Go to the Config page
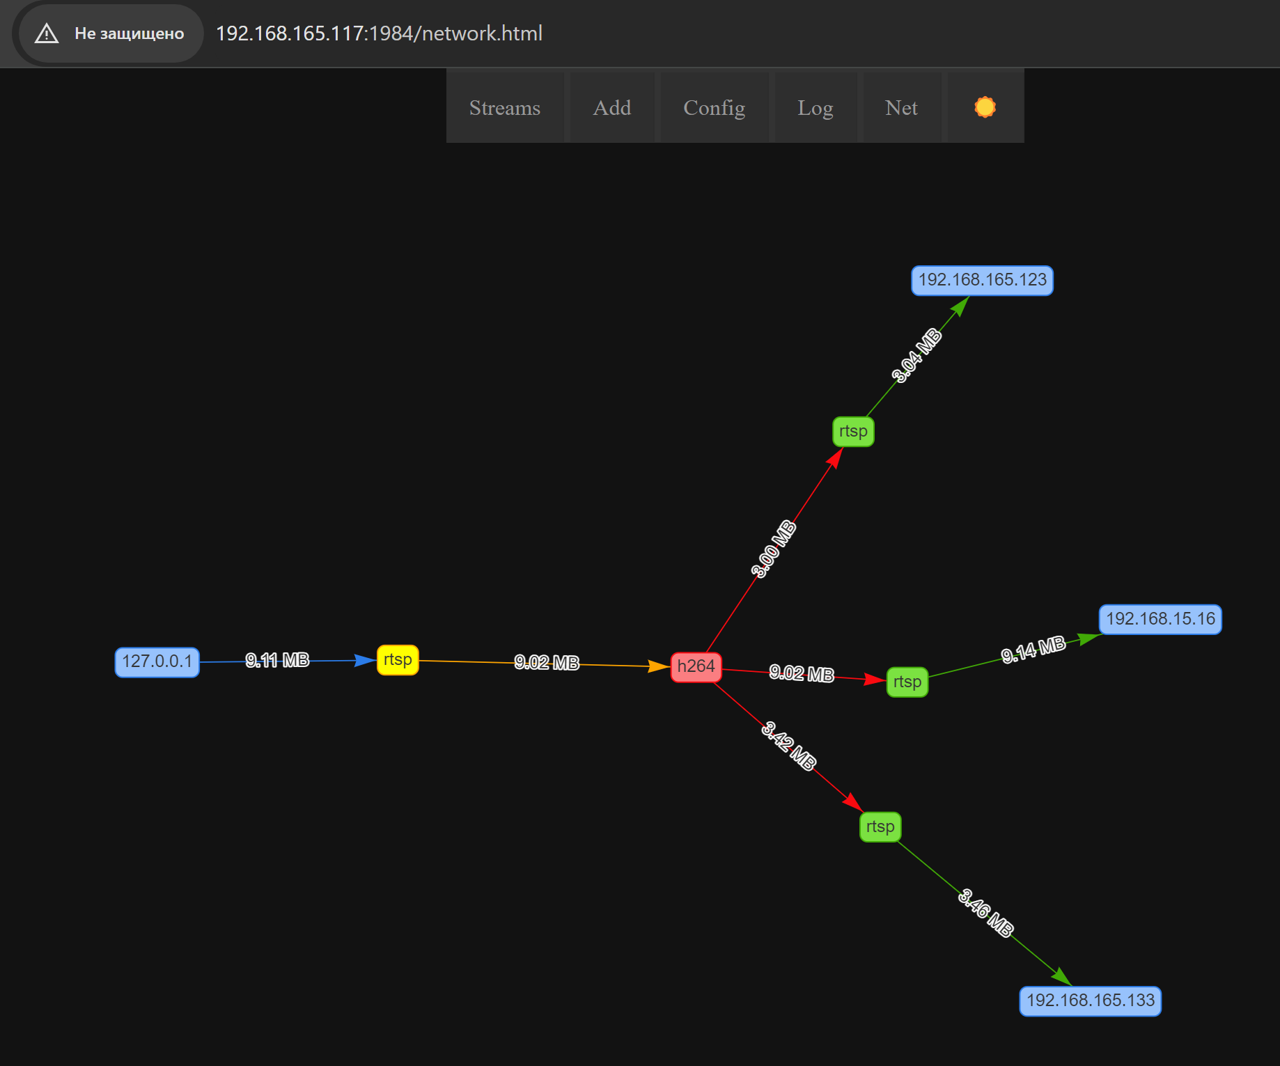The height and width of the screenshot is (1066, 1280). click(715, 107)
